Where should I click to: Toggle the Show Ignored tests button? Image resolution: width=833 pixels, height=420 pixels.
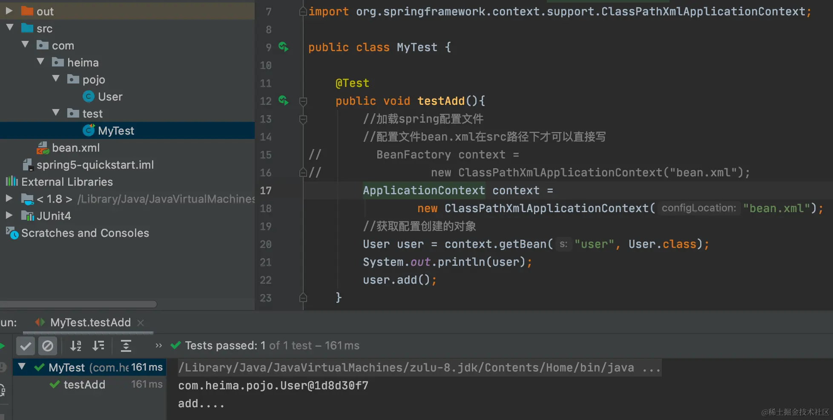tap(48, 346)
